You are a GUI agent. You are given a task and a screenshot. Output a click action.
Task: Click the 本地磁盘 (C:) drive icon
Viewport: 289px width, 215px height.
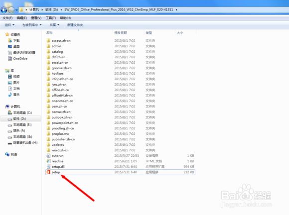coord(10,112)
